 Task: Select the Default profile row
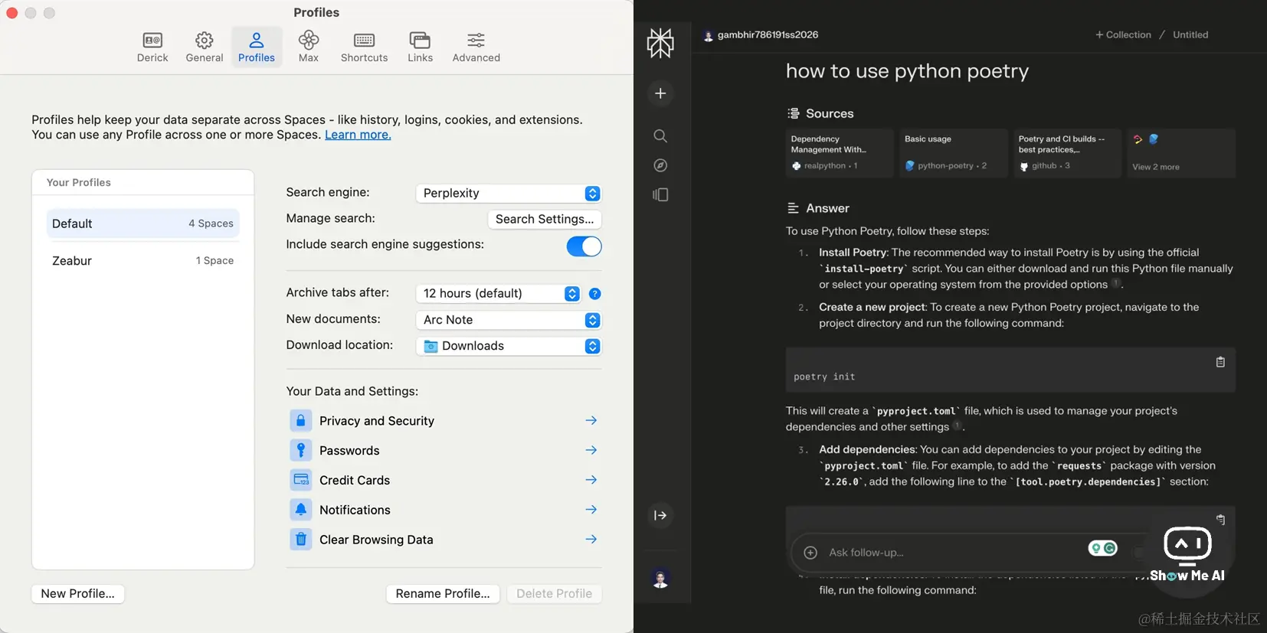coord(142,224)
